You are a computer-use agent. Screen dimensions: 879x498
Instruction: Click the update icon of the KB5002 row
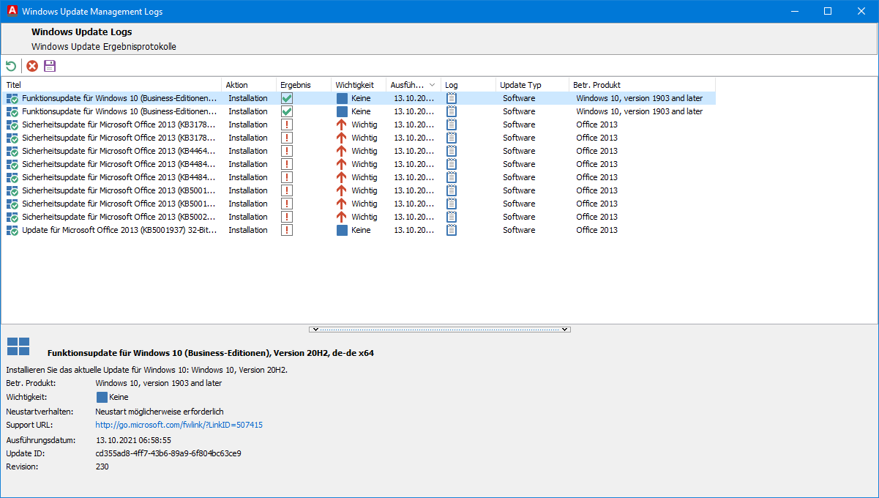(x=12, y=217)
